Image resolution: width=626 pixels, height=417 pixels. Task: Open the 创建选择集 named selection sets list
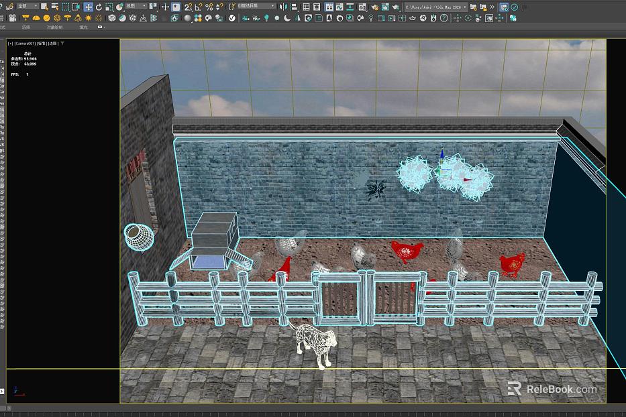(256, 7)
